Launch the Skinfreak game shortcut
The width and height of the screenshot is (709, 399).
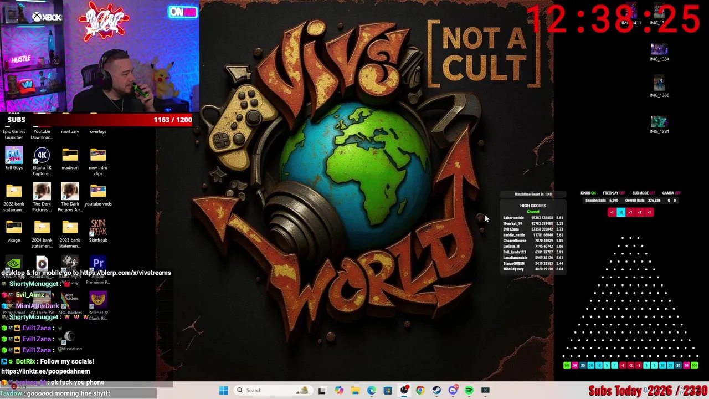(x=98, y=231)
